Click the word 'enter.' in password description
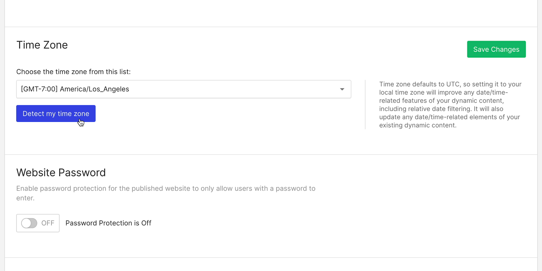Screen dimensions: 542x271 [25, 198]
